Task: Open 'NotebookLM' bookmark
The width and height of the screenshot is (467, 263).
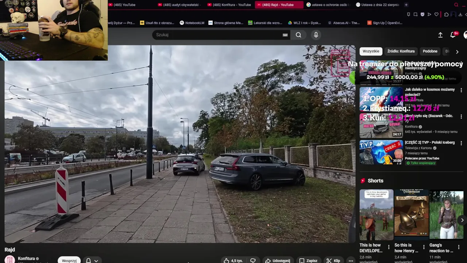Action: pos(192,23)
